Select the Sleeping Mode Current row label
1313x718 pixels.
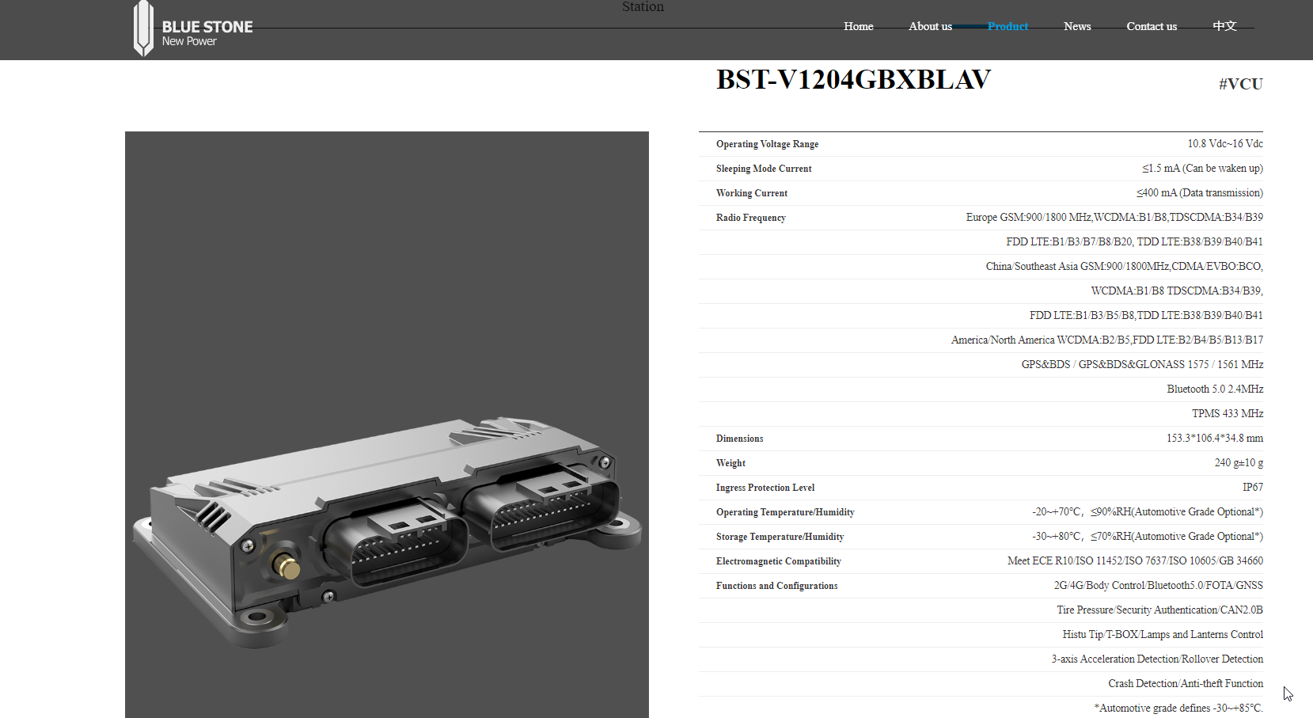764,169
